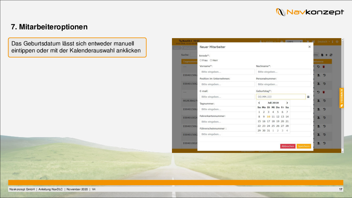Close the Neuer Mitarbeiter dialog with X
This screenshot has height=198, width=352.
[309, 47]
